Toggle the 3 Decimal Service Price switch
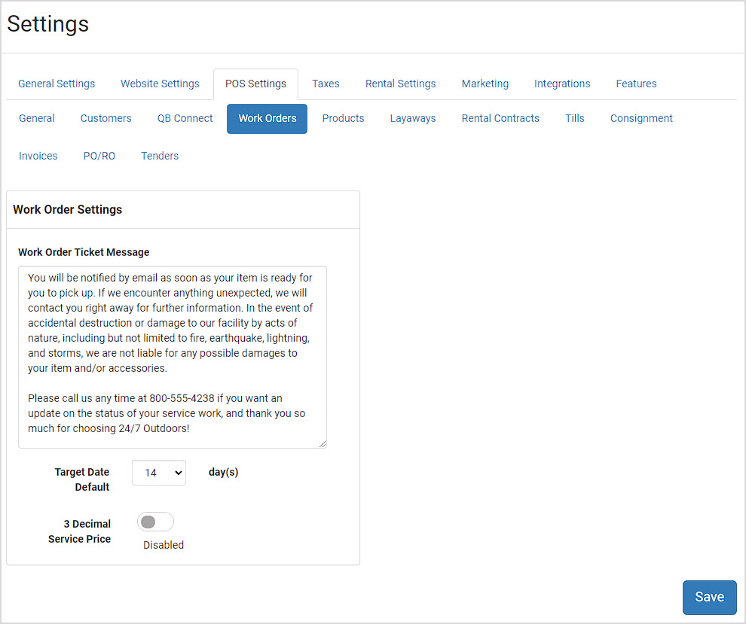Viewport: 746px width, 624px height. tap(155, 522)
